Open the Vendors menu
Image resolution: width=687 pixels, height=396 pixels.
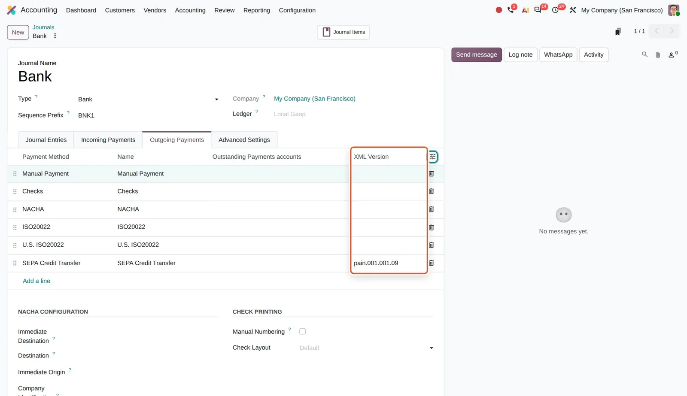(x=155, y=10)
